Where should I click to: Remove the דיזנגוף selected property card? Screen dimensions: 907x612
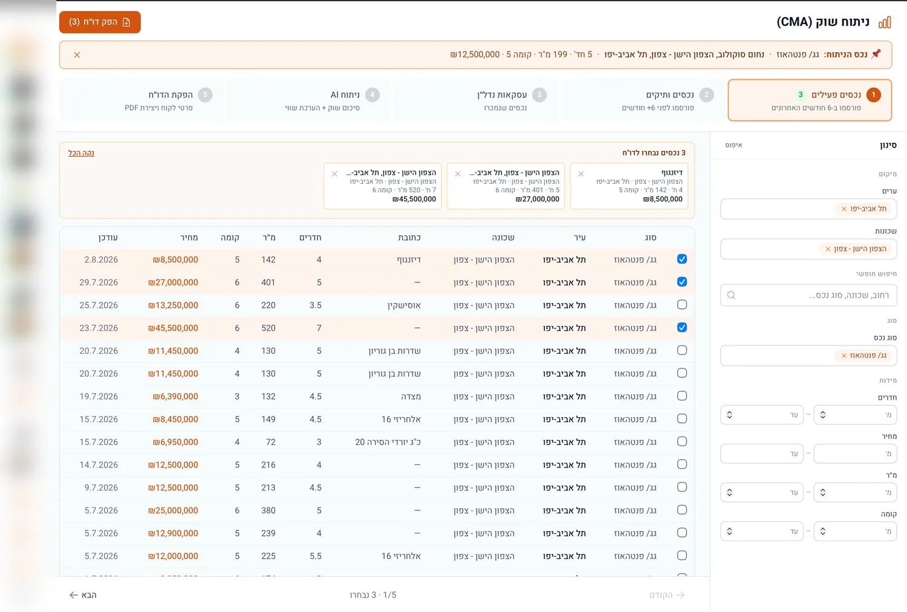581,174
